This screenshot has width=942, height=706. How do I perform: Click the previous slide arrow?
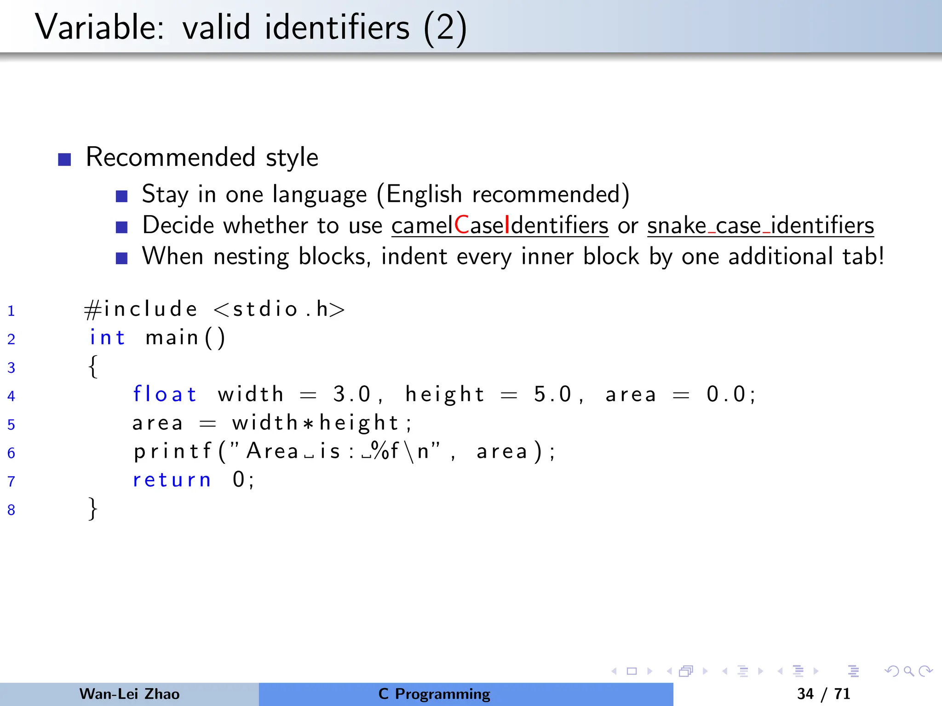[614, 671]
